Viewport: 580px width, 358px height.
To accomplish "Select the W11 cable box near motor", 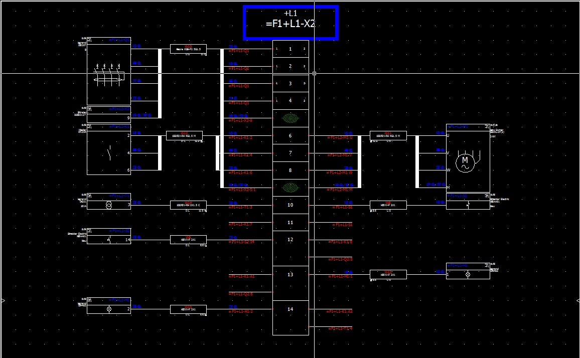I will click(x=388, y=135).
